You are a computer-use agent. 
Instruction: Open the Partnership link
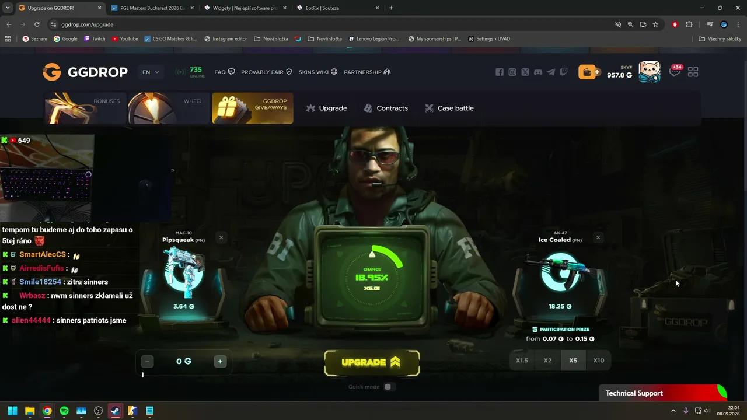click(367, 72)
